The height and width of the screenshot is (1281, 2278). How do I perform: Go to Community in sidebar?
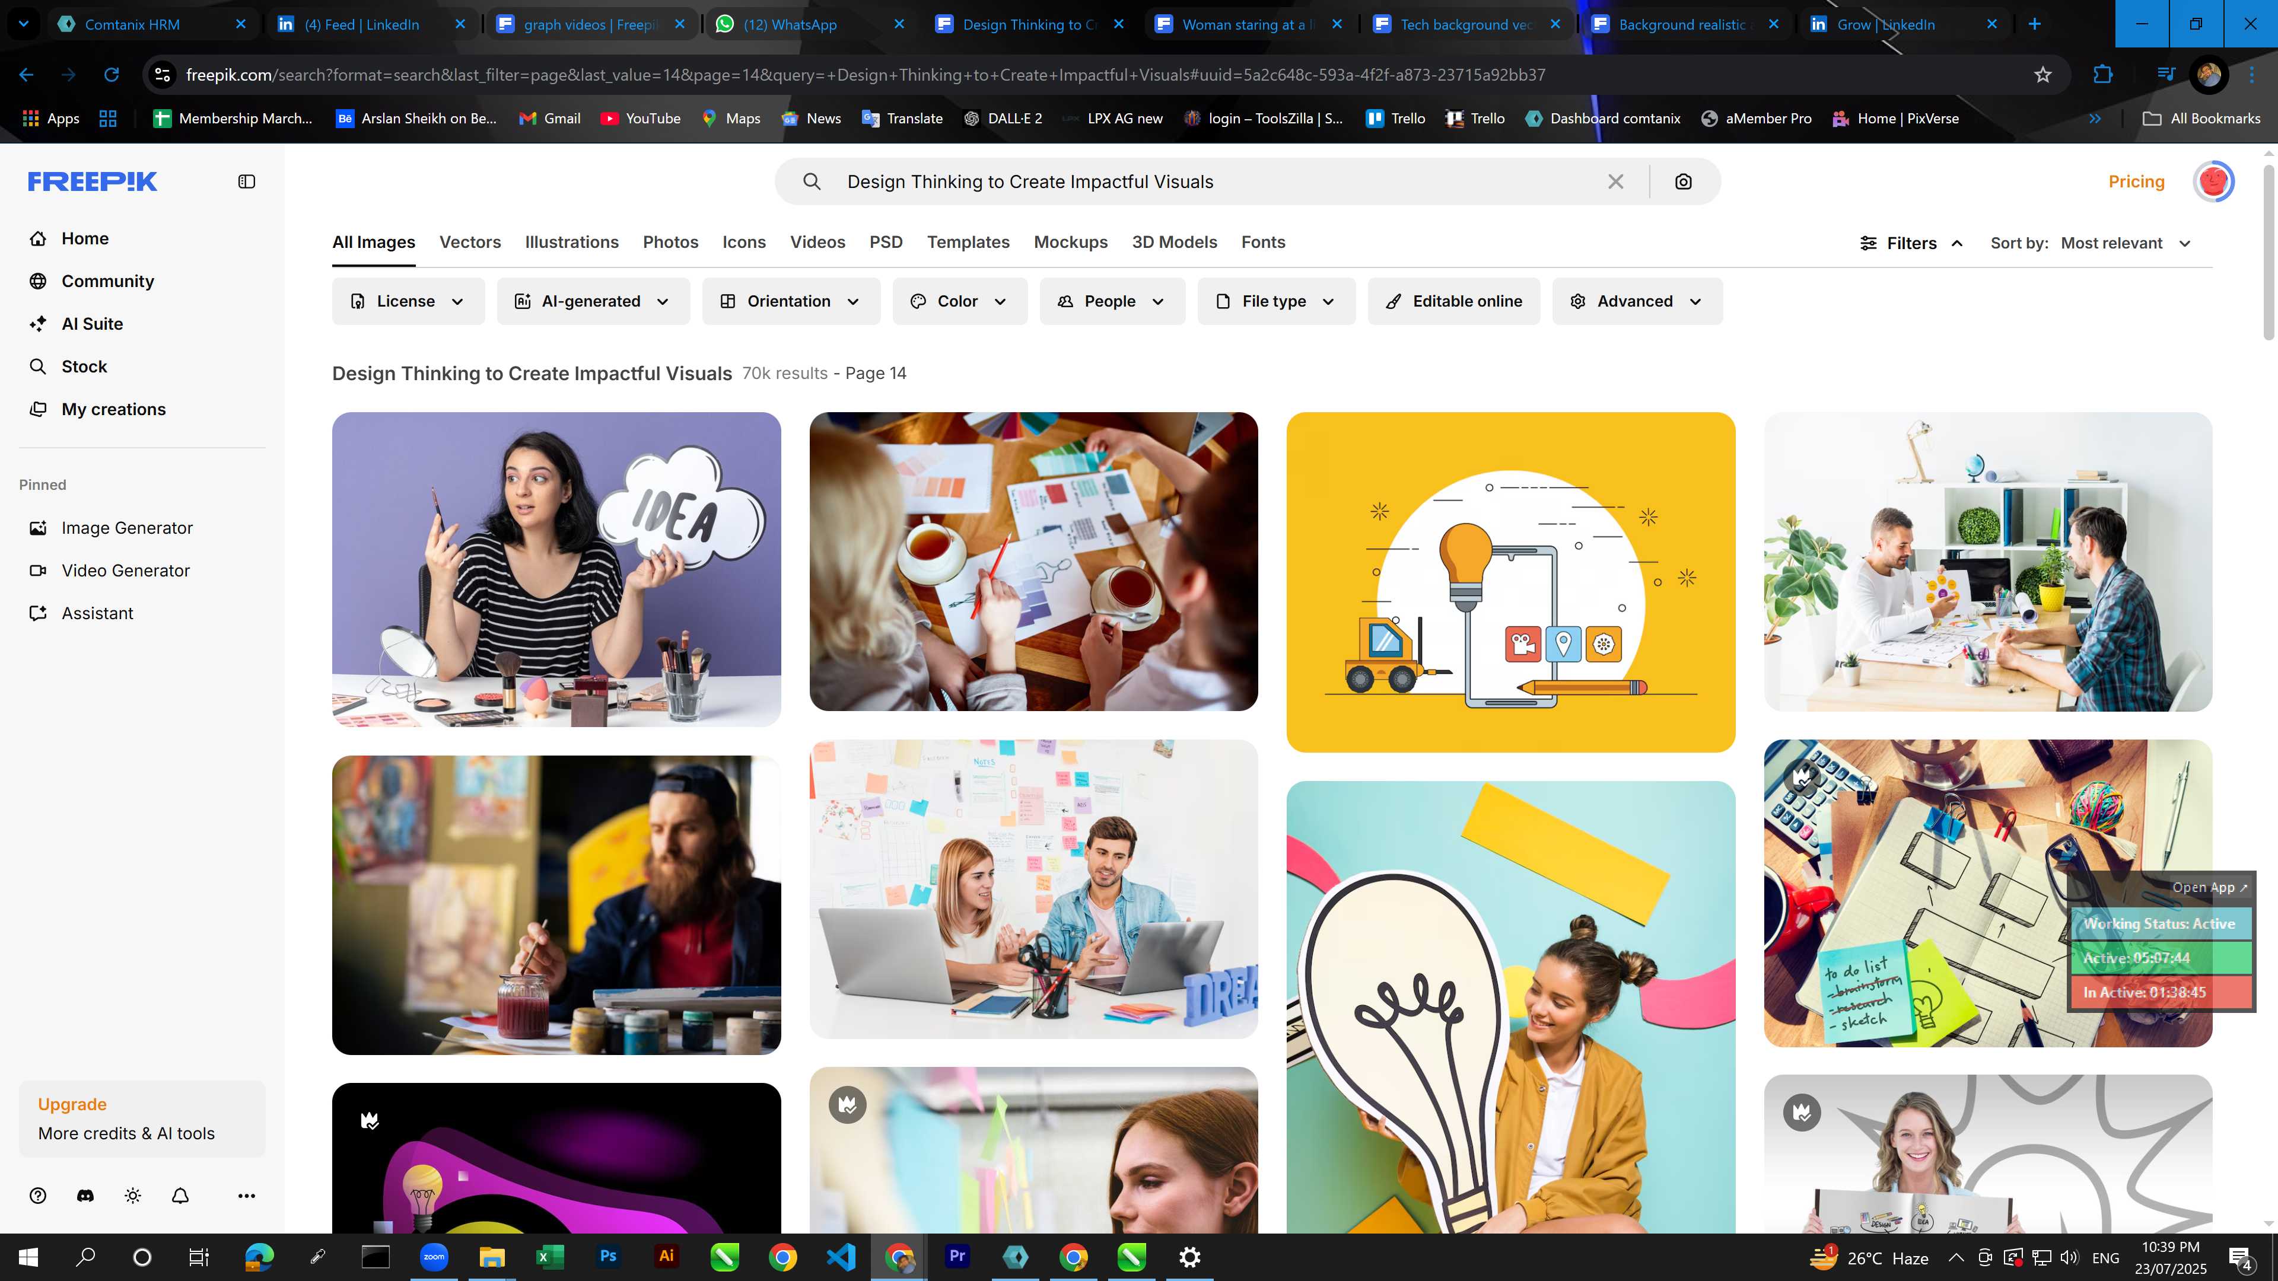[108, 281]
